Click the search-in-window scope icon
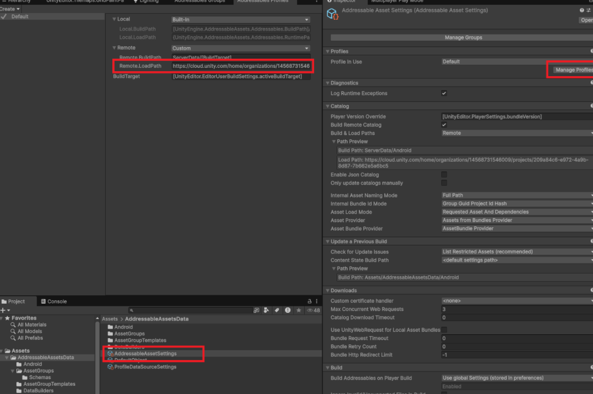Viewport: 593px width, 394px height. [256, 311]
